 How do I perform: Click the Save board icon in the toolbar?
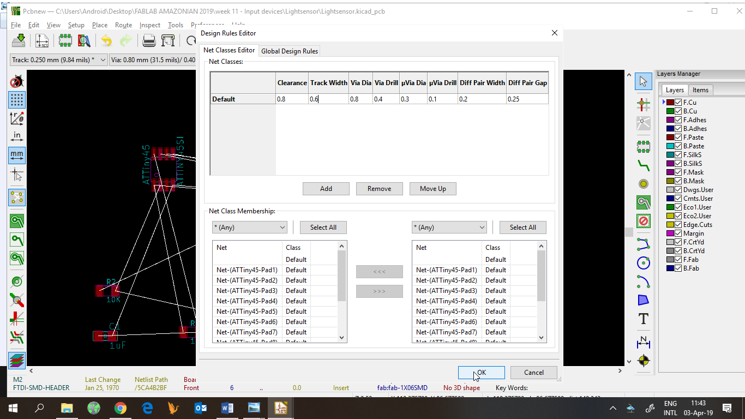pyautogui.click(x=19, y=41)
